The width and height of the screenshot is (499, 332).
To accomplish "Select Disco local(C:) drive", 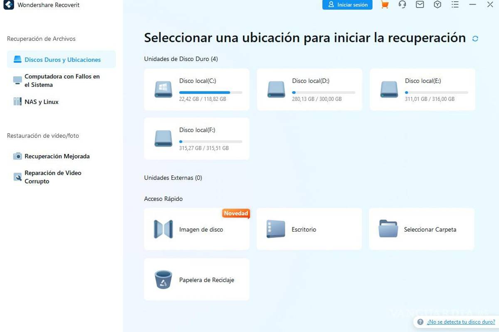I will pyautogui.click(x=196, y=89).
